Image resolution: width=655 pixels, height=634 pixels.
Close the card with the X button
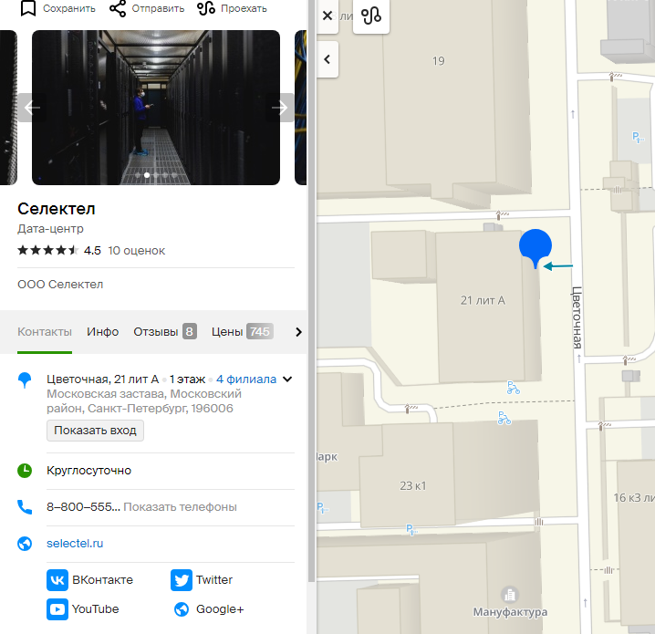(327, 16)
